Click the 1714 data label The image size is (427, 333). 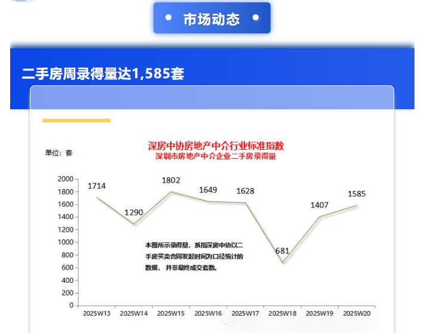click(x=97, y=186)
